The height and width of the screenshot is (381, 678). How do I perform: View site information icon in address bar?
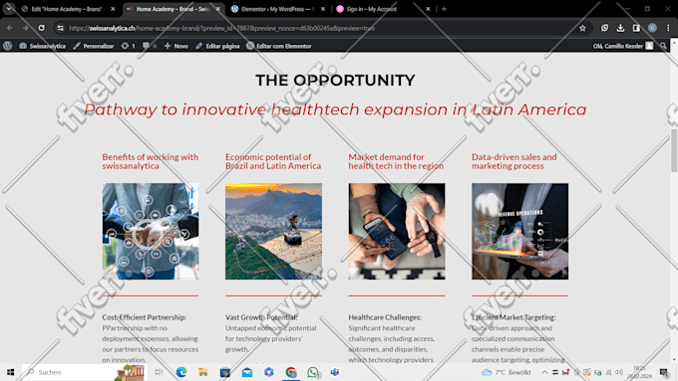click(x=60, y=28)
